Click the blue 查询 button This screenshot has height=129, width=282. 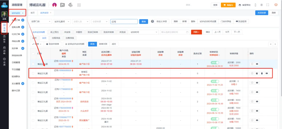[x=144, y=21]
